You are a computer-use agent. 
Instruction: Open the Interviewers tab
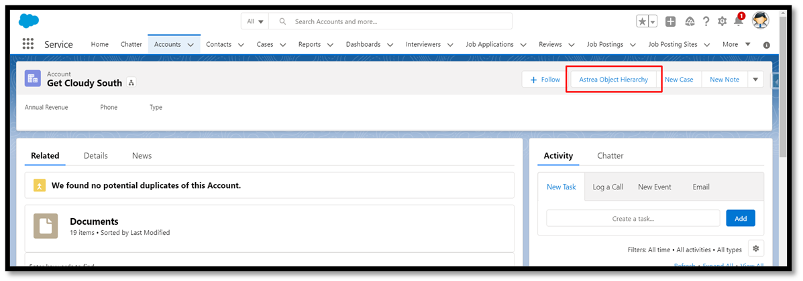[x=423, y=44]
